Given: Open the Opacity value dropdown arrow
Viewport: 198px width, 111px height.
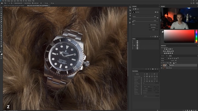Looking at the screenshot, I should tap(178, 61).
